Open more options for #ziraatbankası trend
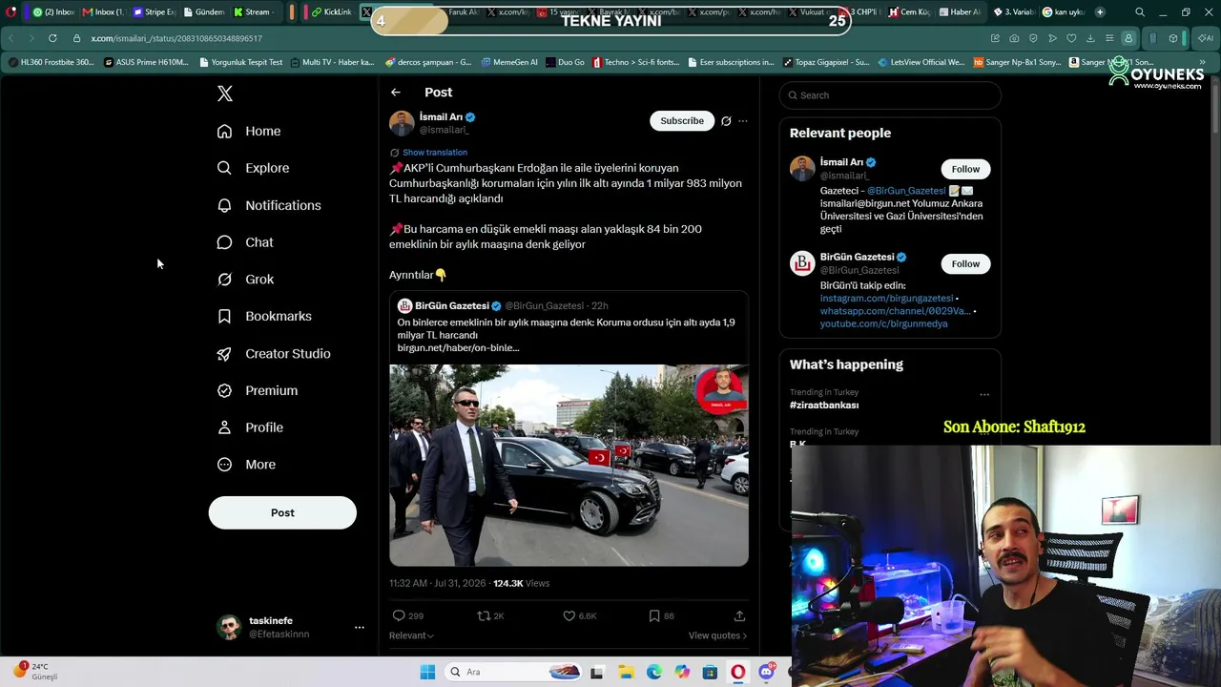The image size is (1221, 687). coord(984,394)
